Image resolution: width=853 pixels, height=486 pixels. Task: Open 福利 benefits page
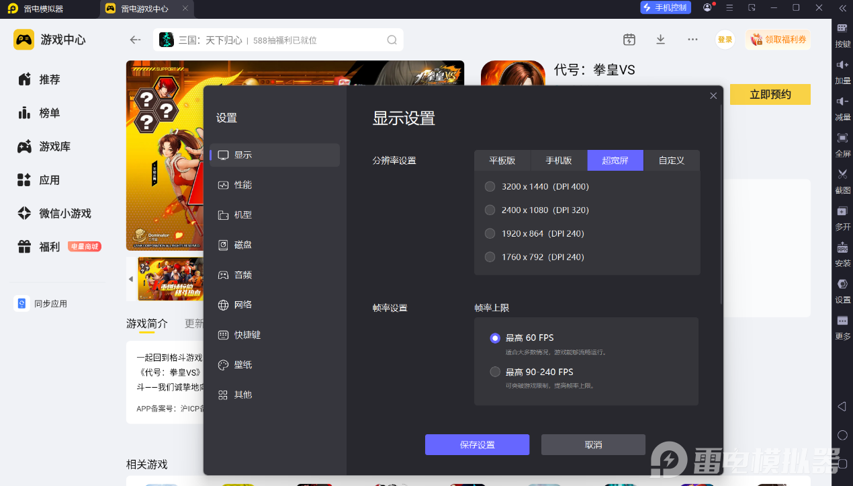click(39, 247)
